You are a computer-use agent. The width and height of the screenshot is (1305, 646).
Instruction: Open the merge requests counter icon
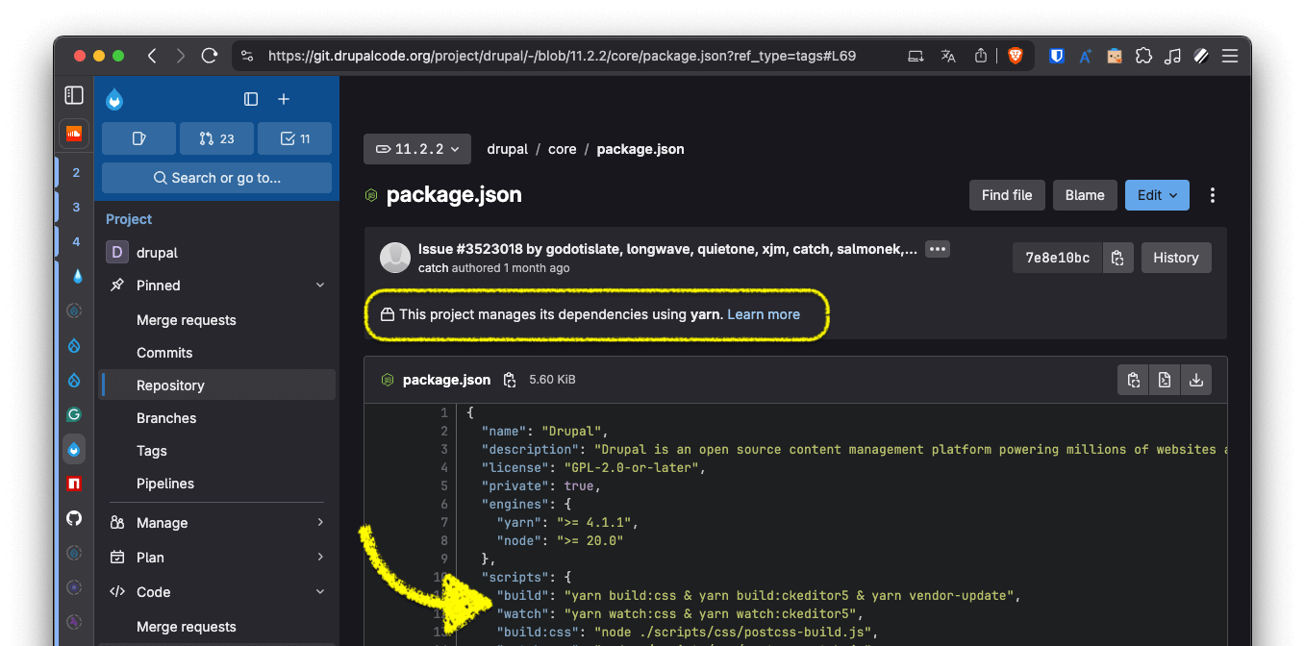pos(216,137)
